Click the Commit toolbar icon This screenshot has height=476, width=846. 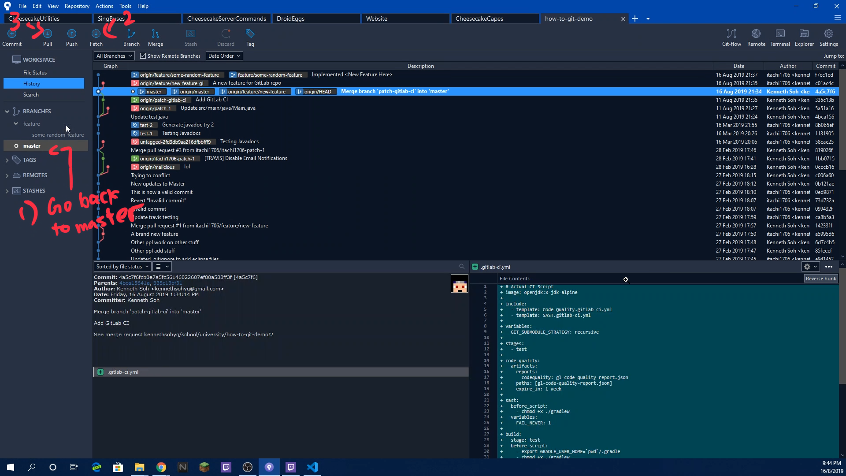tap(12, 37)
